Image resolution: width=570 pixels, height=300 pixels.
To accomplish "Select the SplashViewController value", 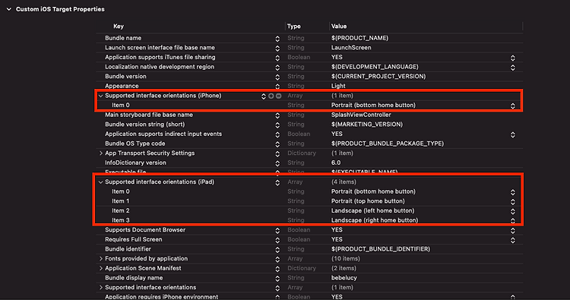I will (x=361, y=115).
